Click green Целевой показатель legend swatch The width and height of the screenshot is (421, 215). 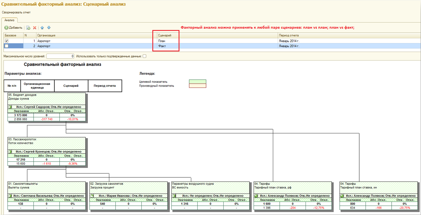point(197,82)
